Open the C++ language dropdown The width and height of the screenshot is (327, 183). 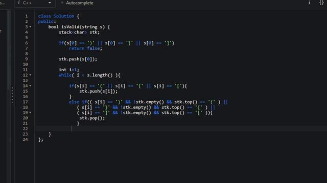[35, 3]
